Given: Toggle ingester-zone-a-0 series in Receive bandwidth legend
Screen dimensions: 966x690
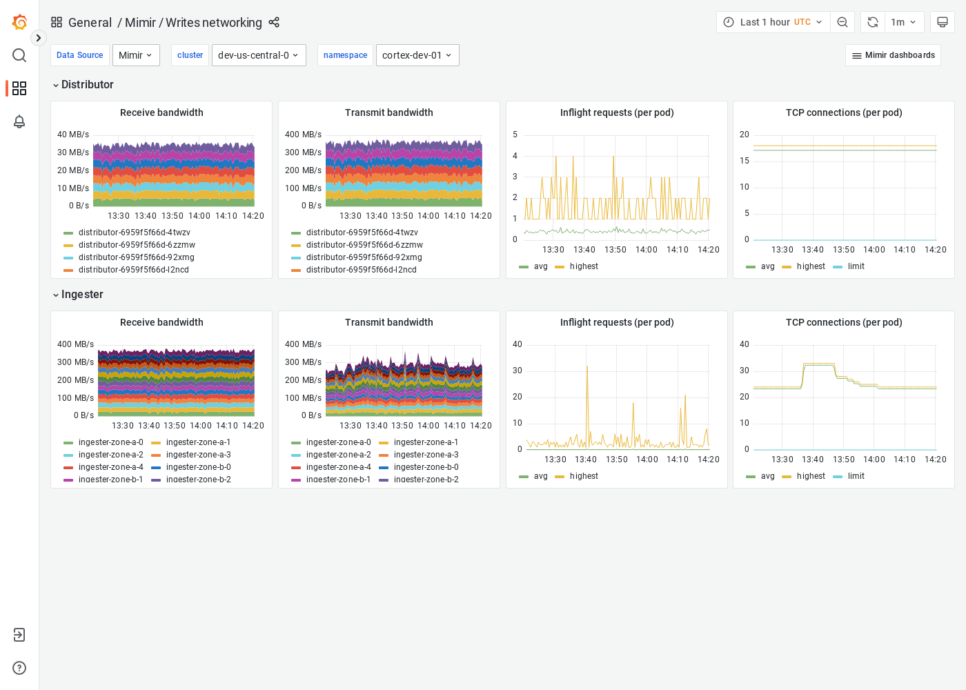Looking at the screenshot, I should click(111, 442).
